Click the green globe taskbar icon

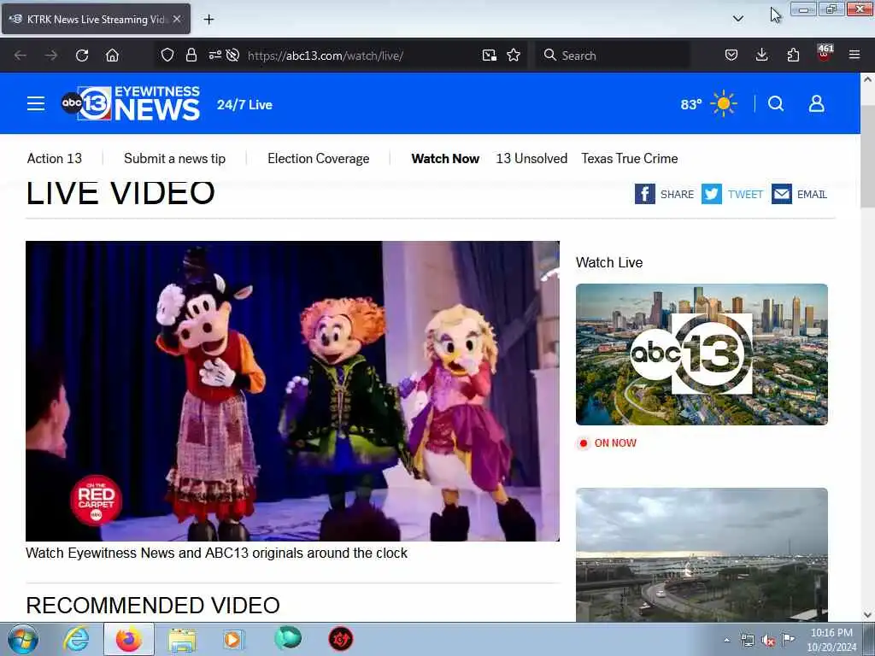pos(288,638)
